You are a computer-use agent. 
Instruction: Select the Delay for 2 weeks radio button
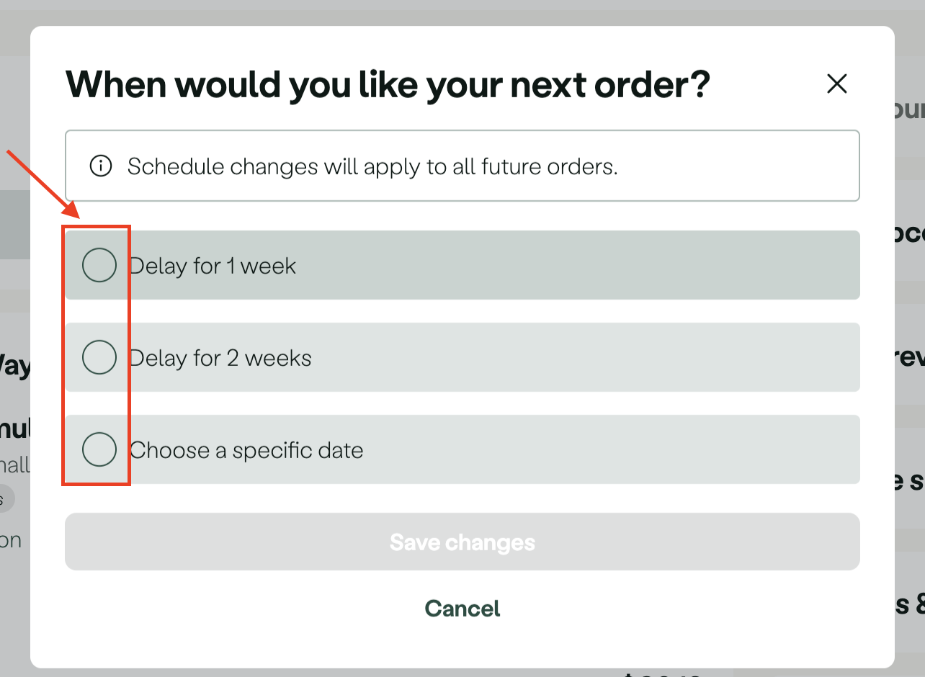[x=99, y=357]
